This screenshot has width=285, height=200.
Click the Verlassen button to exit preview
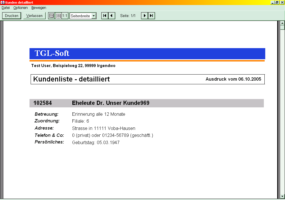tap(34, 16)
